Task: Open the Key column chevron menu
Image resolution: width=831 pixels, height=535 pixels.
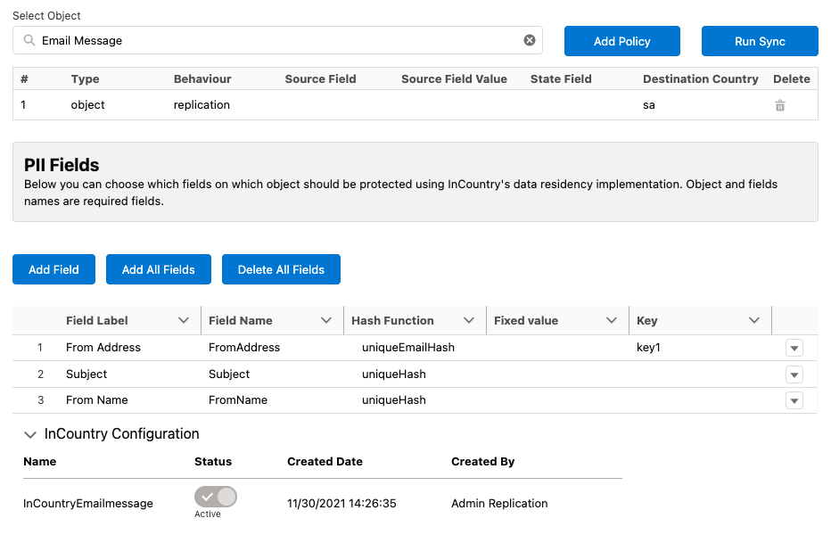Action: pos(754,320)
